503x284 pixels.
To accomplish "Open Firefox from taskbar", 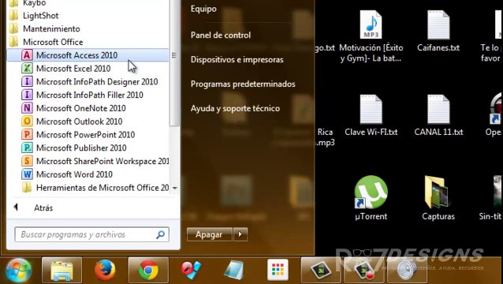I will [x=105, y=271].
